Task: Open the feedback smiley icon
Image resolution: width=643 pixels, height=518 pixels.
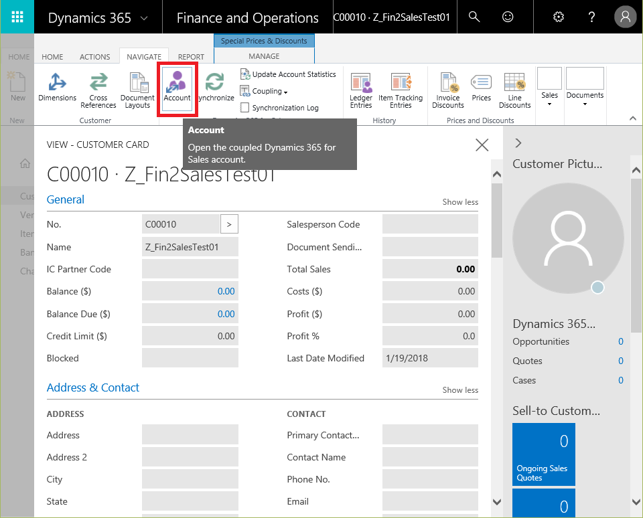Action: pos(508,17)
